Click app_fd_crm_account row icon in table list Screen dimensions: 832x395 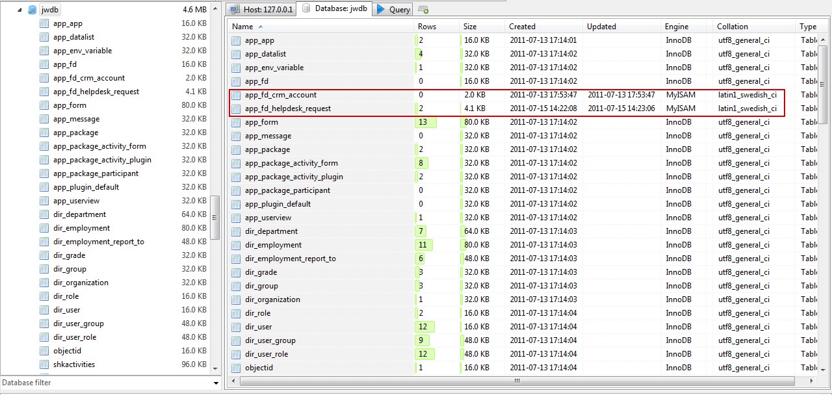(236, 95)
